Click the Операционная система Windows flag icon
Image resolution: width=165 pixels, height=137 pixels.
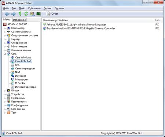pyautogui.click(x=8, y=35)
